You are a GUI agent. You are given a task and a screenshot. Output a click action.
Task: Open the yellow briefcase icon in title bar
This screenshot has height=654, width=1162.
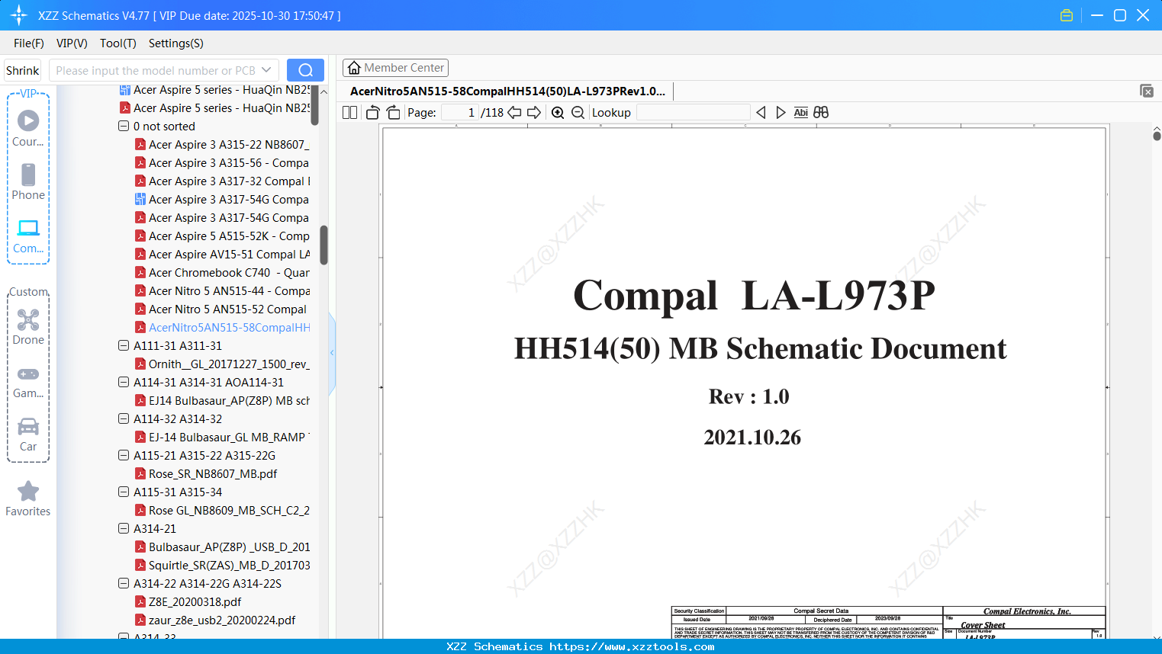[1067, 15]
